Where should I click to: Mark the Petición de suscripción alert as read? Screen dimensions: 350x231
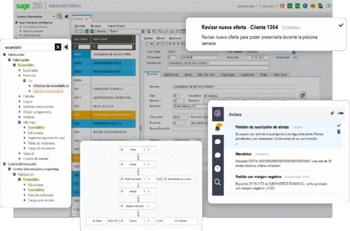(x=338, y=125)
